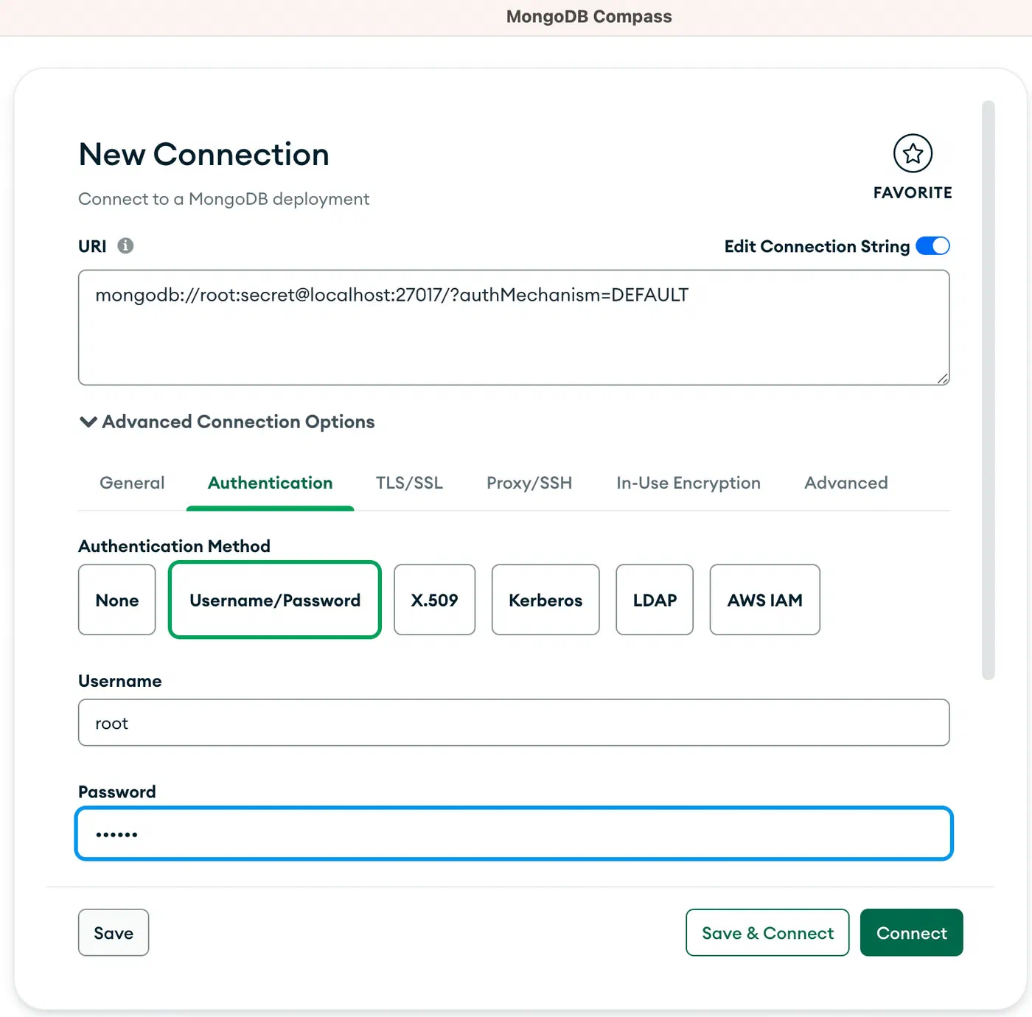Click the green Connect button
This screenshot has width=1032, height=1017.
[x=912, y=932]
